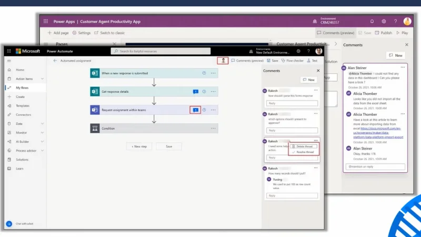
Task: Click Test in flow toolbar
Action: point(312,61)
